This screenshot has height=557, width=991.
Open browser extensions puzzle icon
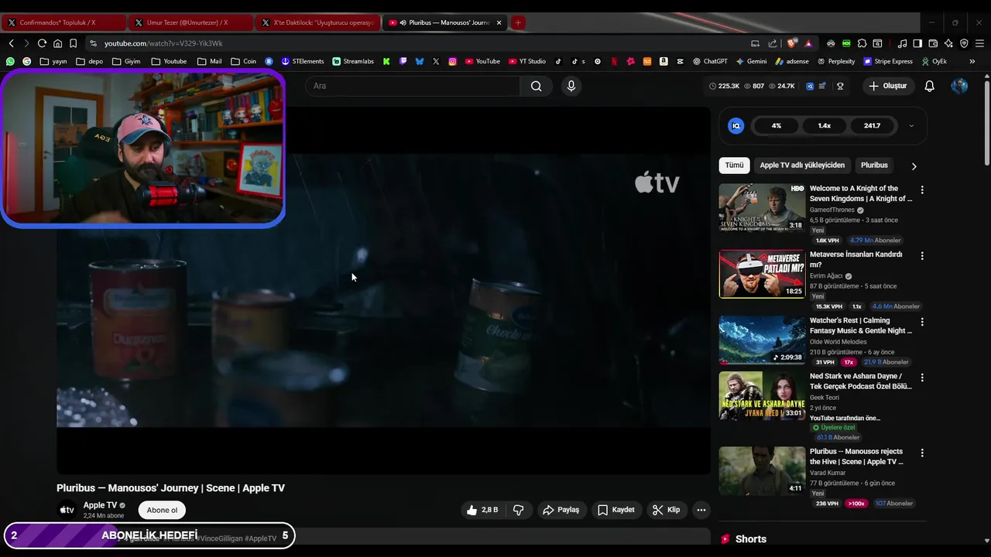[x=862, y=43]
